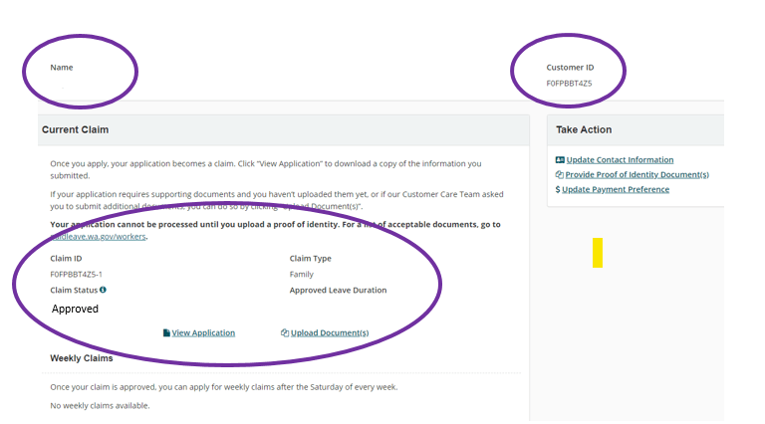The width and height of the screenshot is (765, 424).
Task: Click the Update Contact Information link
Action: pos(620,160)
